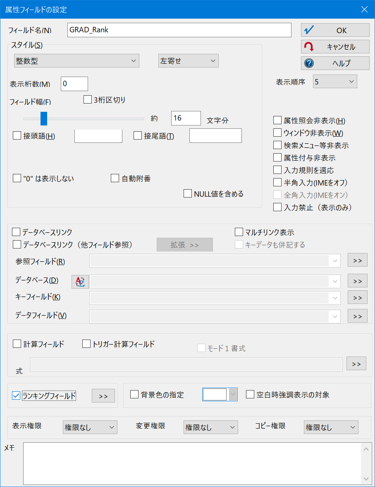This screenshot has height=487, width=375.
Task: Check the NULL値を含める checkbox
Action: coord(187,193)
